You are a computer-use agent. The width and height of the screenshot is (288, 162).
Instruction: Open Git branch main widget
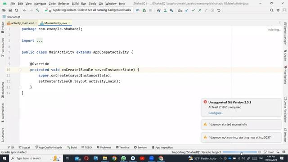(x=269, y=152)
